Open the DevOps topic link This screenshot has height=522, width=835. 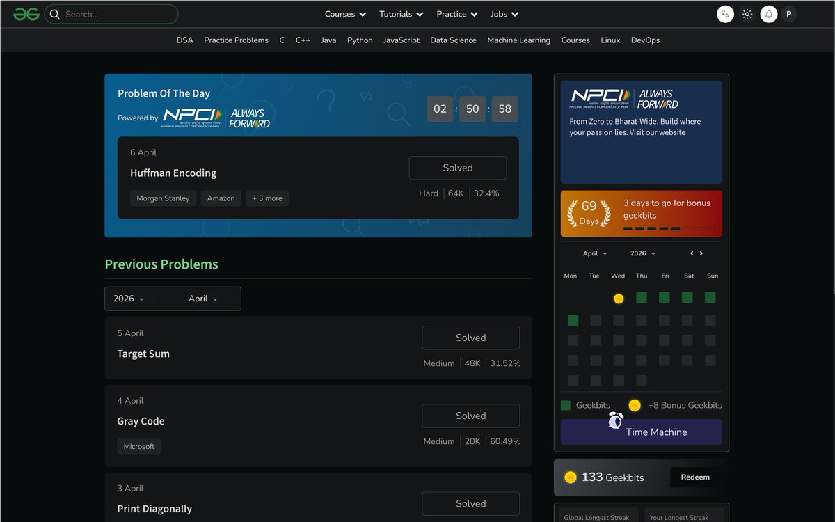click(645, 40)
